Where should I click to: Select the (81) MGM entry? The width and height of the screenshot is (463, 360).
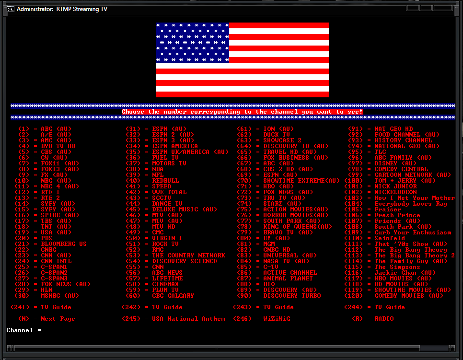(256, 244)
